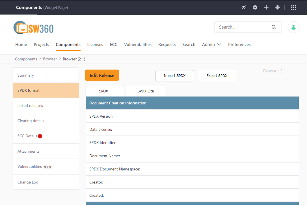Switch to the SPDX Lite view
The width and height of the screenshot is (307, 205).
145,90
